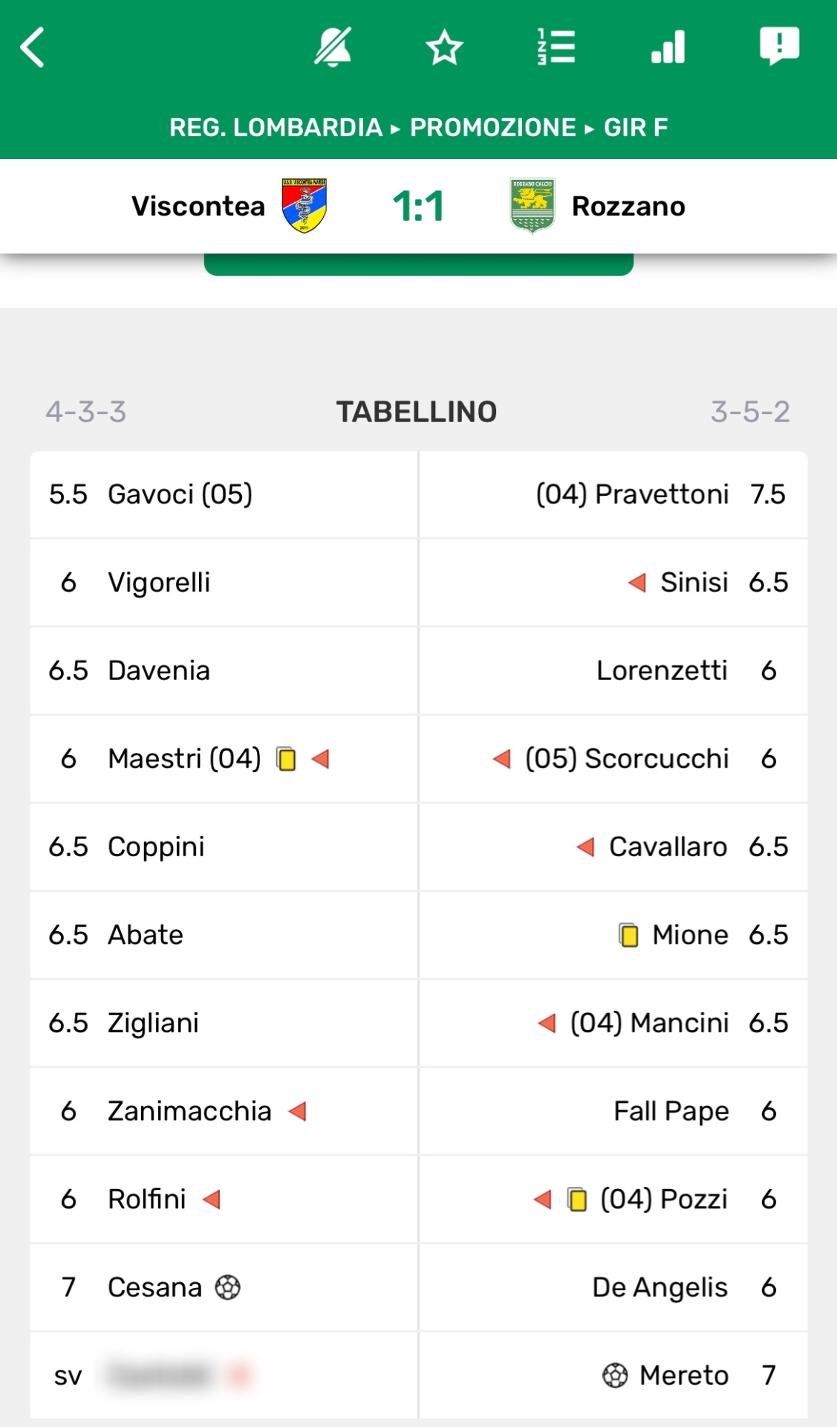Screen dimensions: 837x1427
Task: Toggle match notifications bell icon
Action: pos(333,47)
